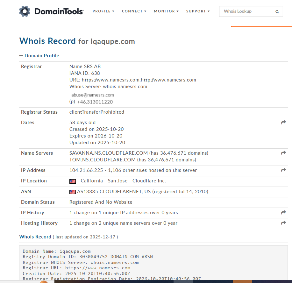Click the 'Domain Status' row label

(38, 202)
